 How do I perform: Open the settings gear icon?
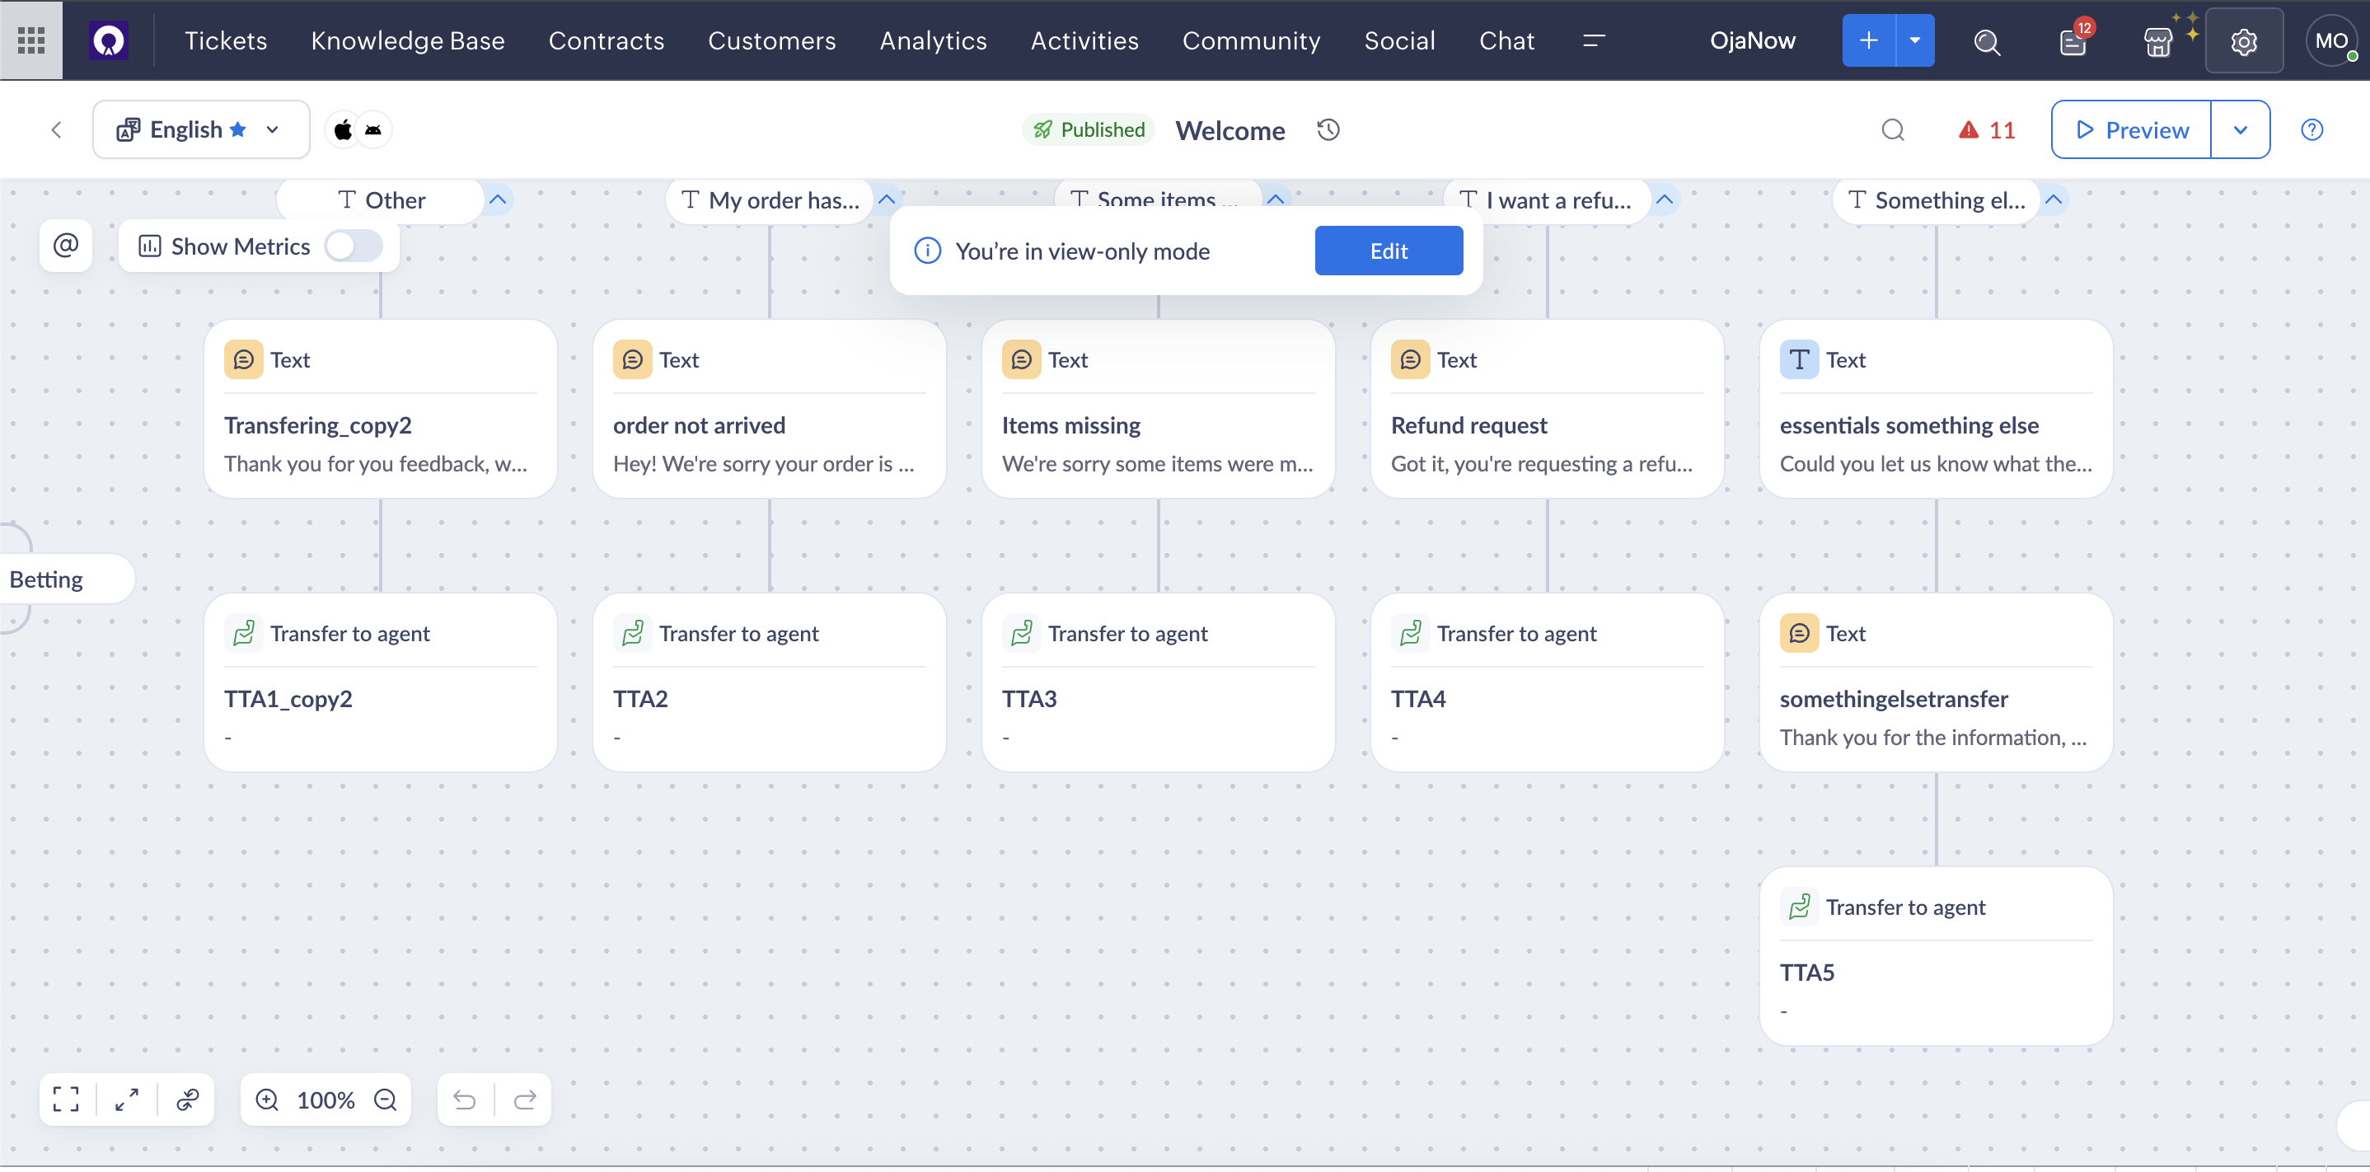pyautogui.click(x=2243, y=41)
